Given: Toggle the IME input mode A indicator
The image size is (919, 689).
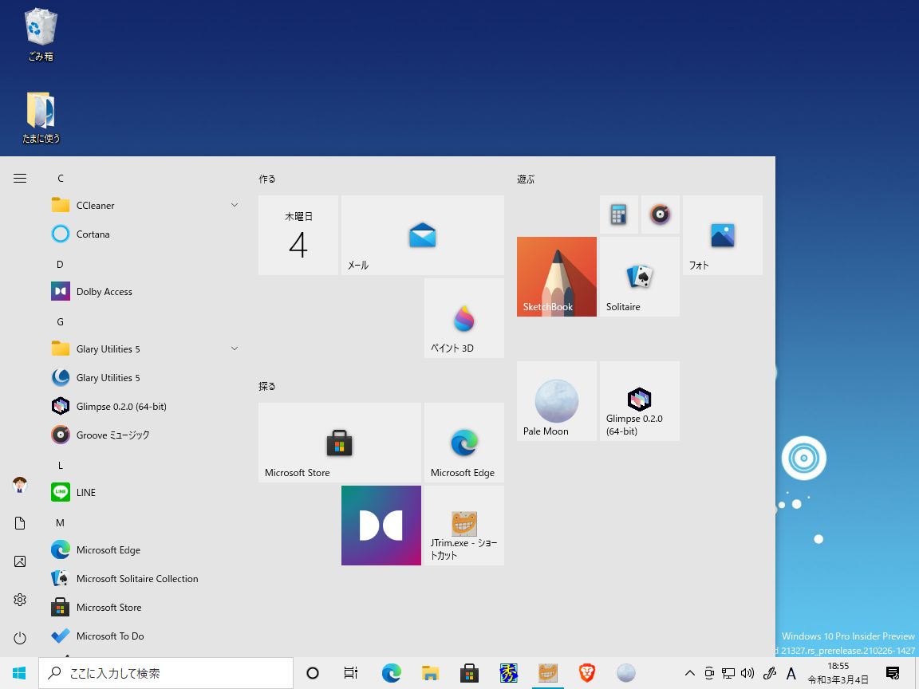Looking at the screenshot, I should tap(791, 674).
